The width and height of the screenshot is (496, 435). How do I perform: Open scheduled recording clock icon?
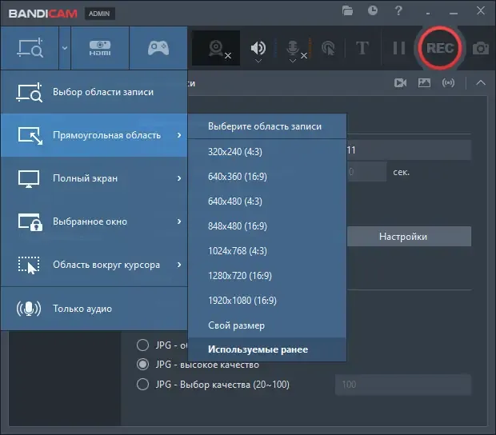[x=373, y=11]
